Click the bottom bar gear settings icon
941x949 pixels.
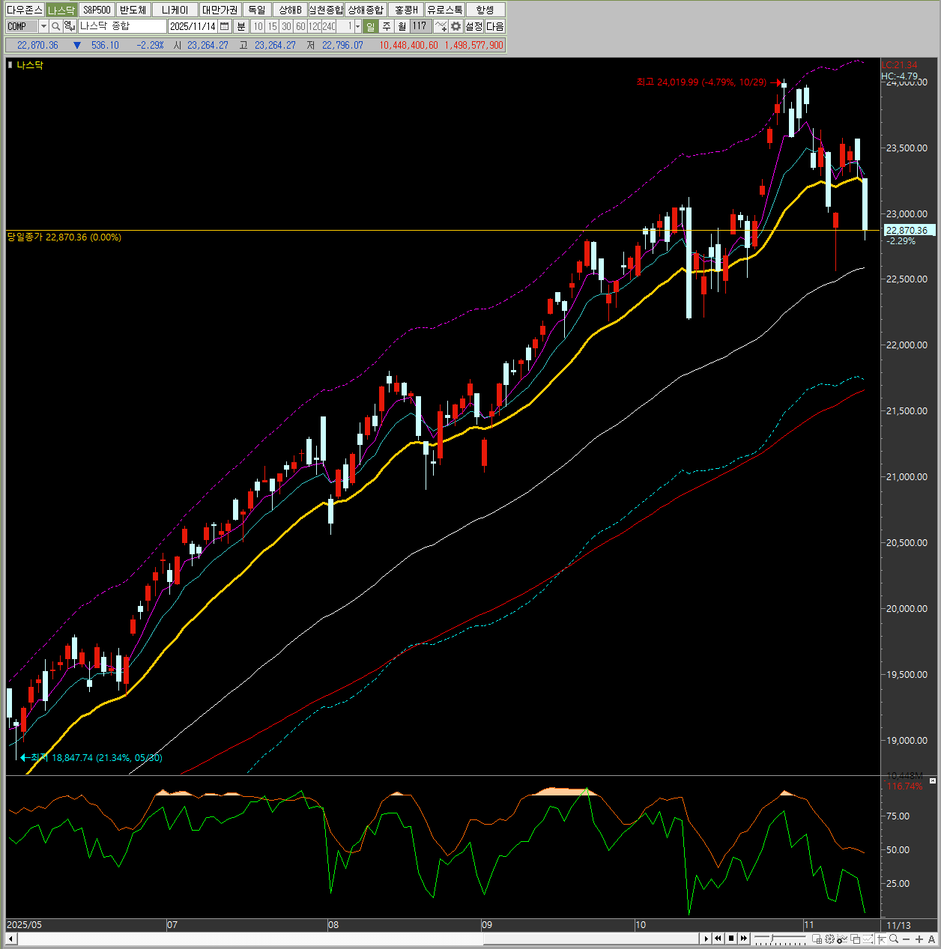pos(829,939)
